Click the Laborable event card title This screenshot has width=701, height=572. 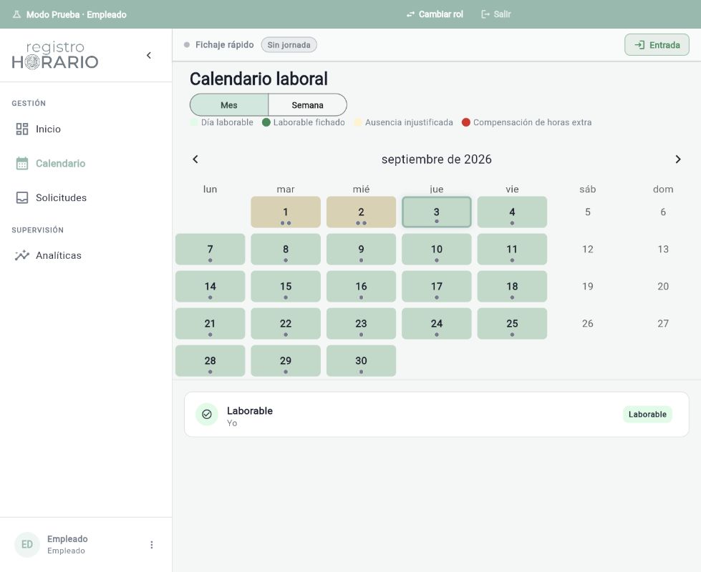click(x=249, y=411)
